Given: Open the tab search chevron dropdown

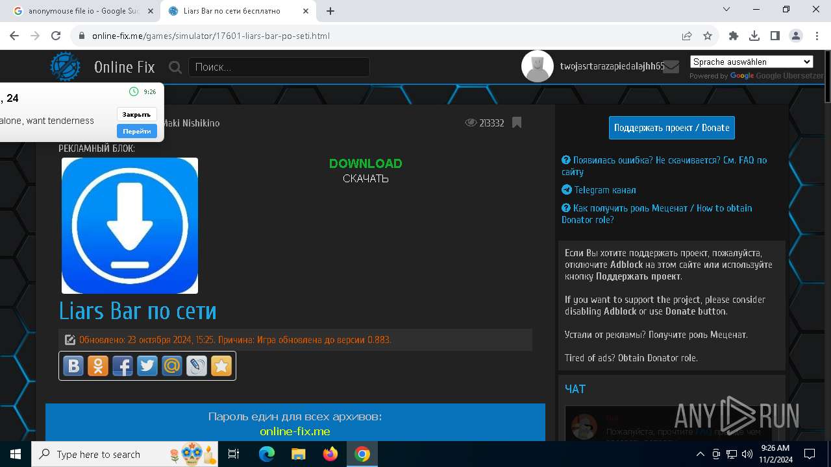Looking at the screenshot, I should [726, 10].
